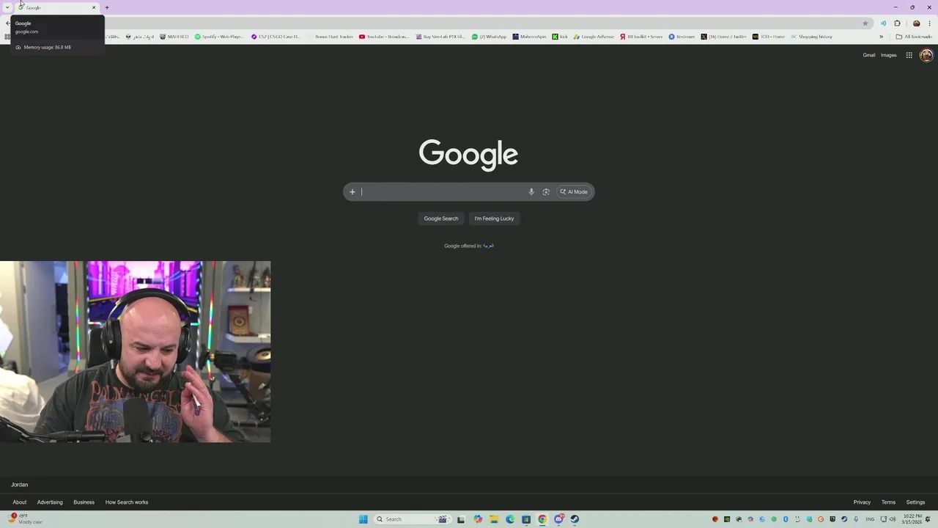
Task: Open the Business footer link
Action: pyautogui.click(x=84, y=502)
